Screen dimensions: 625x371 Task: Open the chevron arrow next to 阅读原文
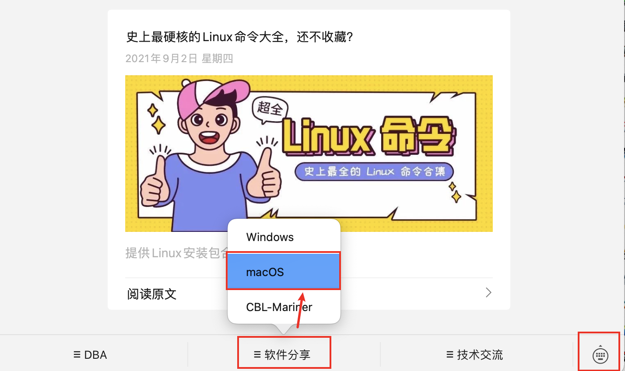(488, 293)
